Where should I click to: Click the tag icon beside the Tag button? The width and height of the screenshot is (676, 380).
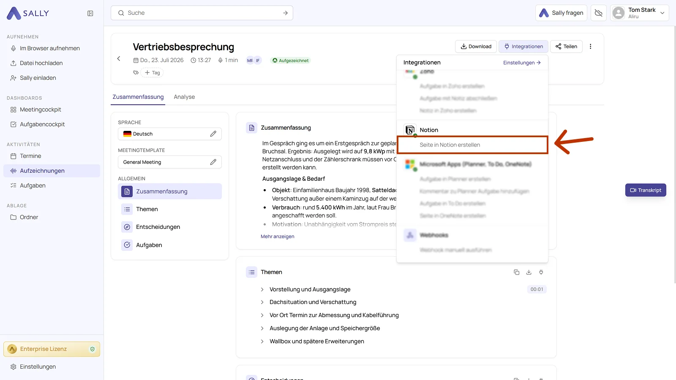tap(136, 73)
